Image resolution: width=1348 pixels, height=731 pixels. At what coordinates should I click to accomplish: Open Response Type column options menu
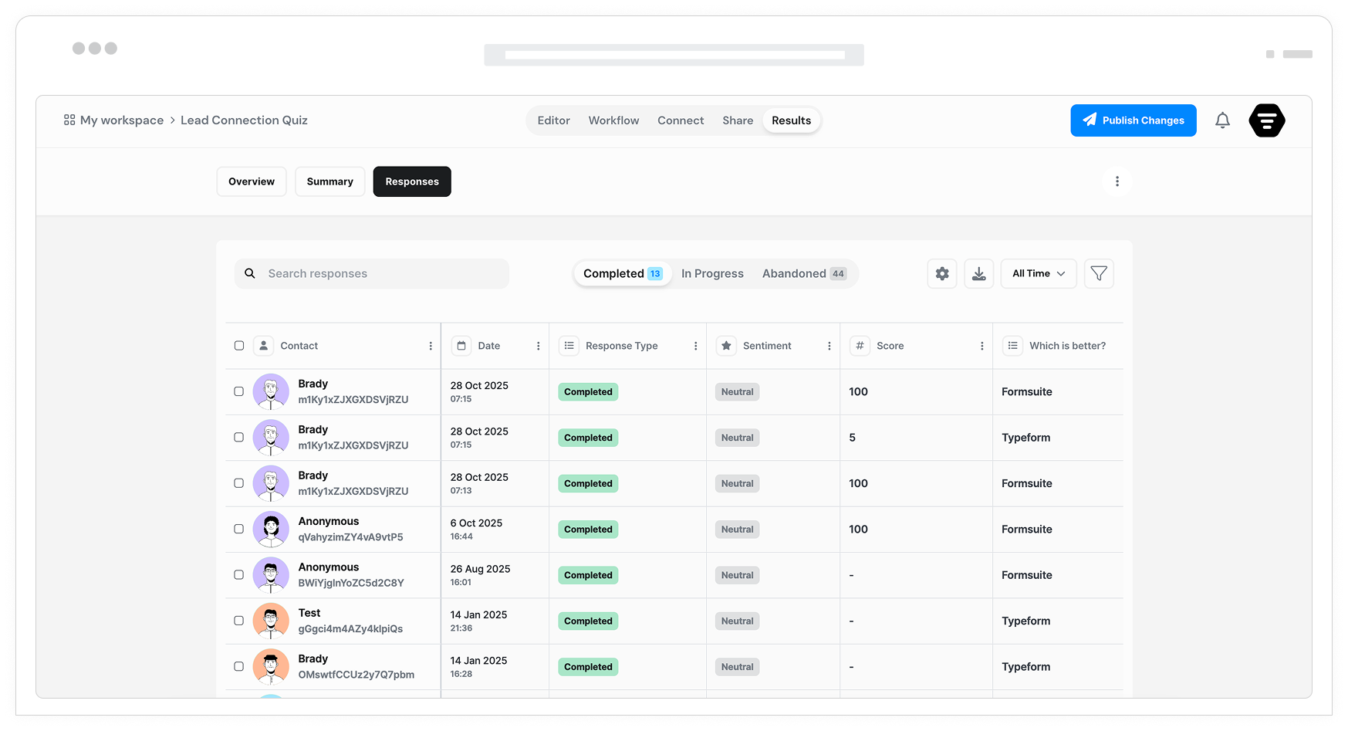695,347
